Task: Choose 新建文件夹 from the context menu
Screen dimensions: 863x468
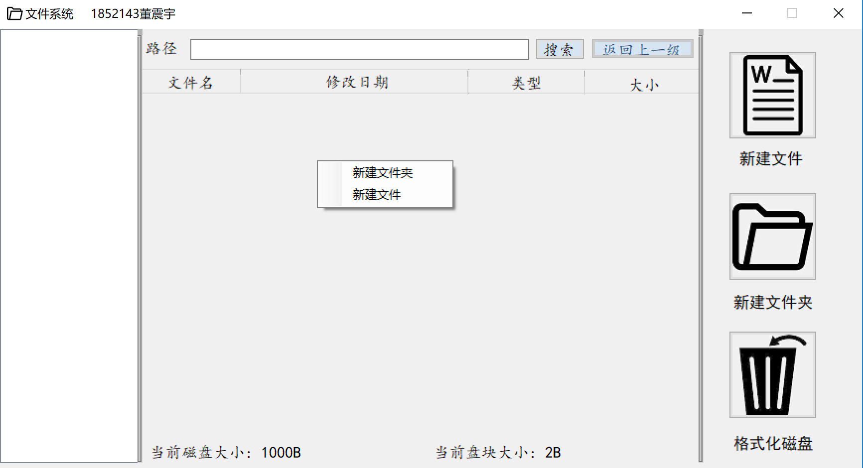Action: click(382, 173)
